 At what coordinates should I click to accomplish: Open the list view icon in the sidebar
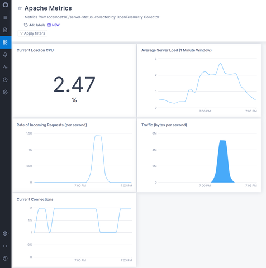coord(5,17)
